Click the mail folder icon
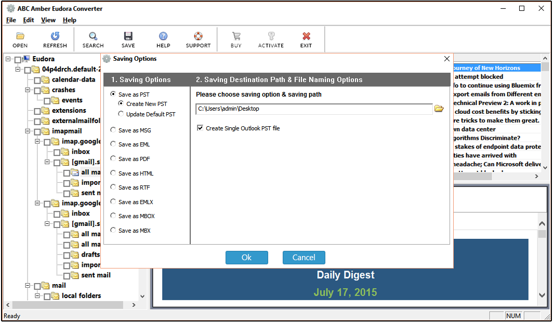The height and width of the screenshot is (322, 554). coord(46,285)
